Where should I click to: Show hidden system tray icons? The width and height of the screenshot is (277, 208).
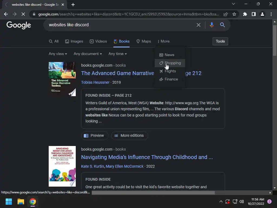[x=221, y=201]
